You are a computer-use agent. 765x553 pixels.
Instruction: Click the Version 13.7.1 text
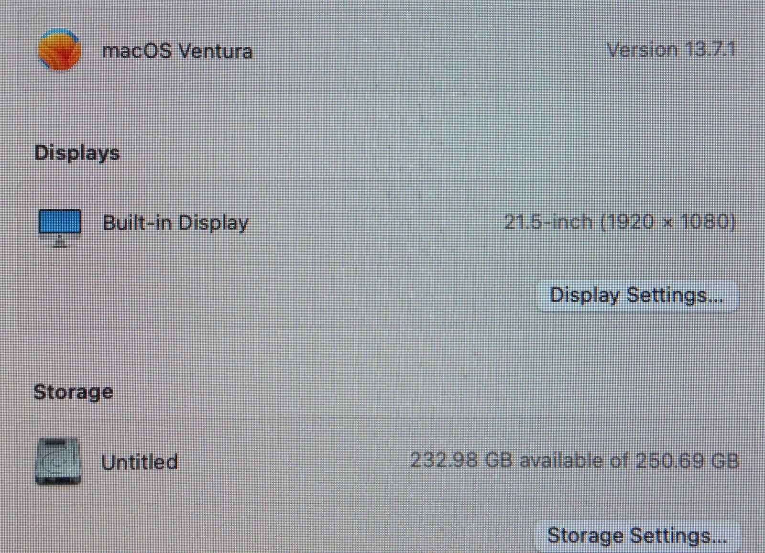pyautogui.click(x=671, y=50)
